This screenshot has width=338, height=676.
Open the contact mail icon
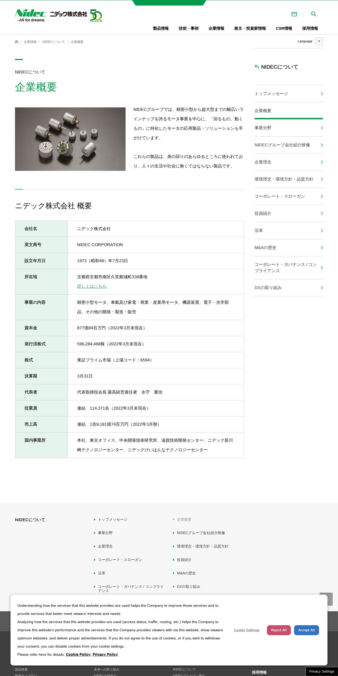point(294,14)
